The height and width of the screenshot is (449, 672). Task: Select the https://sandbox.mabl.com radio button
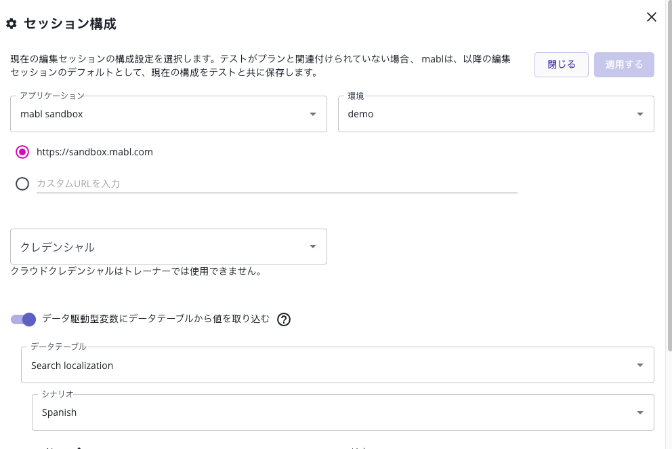click(x=22, y=152)
